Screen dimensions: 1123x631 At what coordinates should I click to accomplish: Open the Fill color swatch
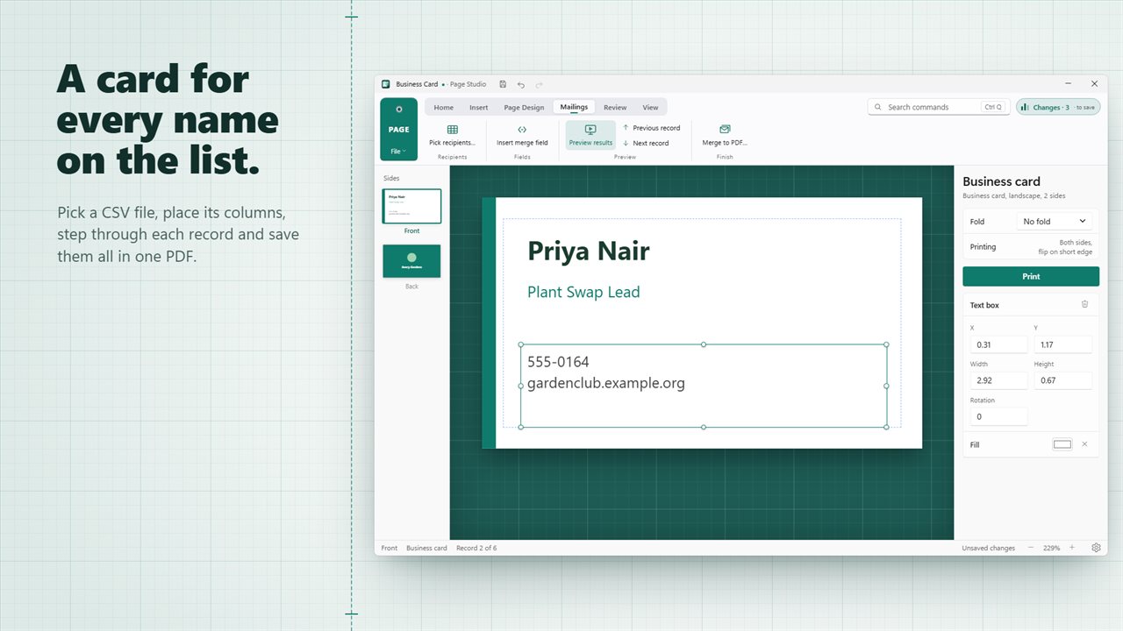coord(1062,444)
